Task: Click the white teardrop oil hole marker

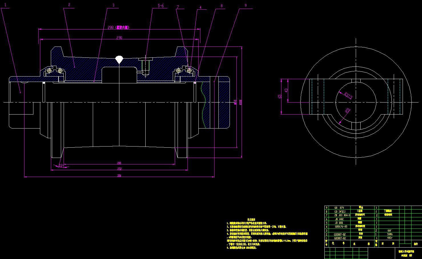Action: [x=119, y=60]
